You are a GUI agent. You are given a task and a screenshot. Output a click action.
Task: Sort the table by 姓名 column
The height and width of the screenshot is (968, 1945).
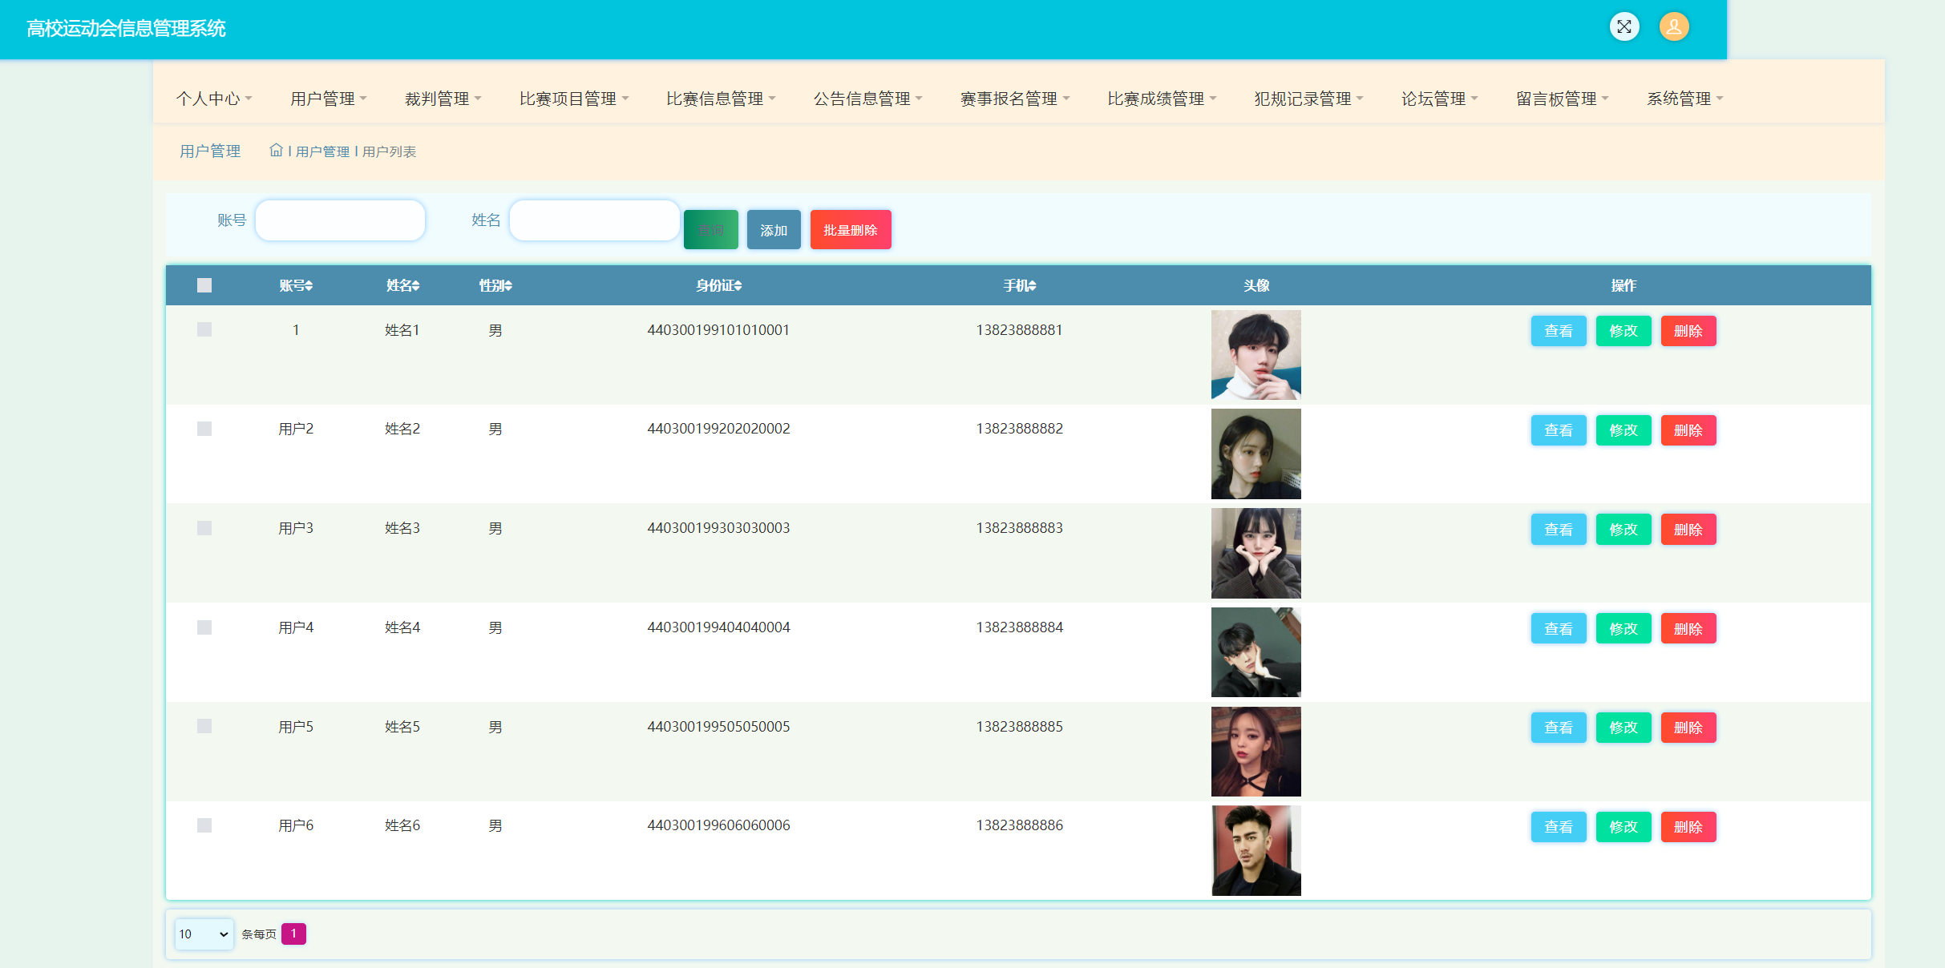(415, 286)
